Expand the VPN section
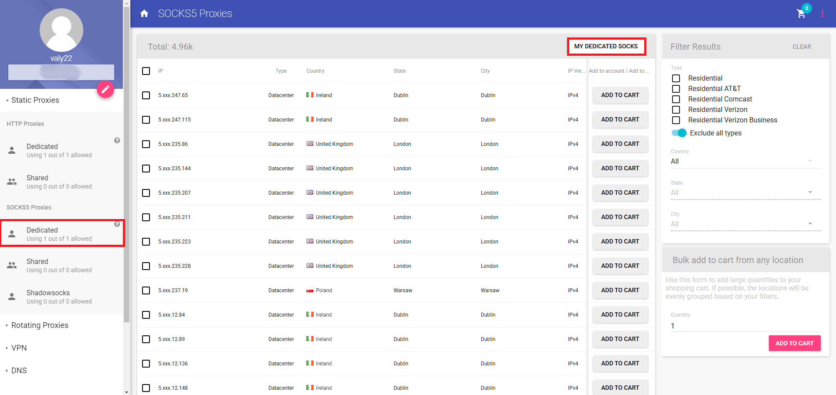Screen dimensions: 836x395 [x=19, y=348]
